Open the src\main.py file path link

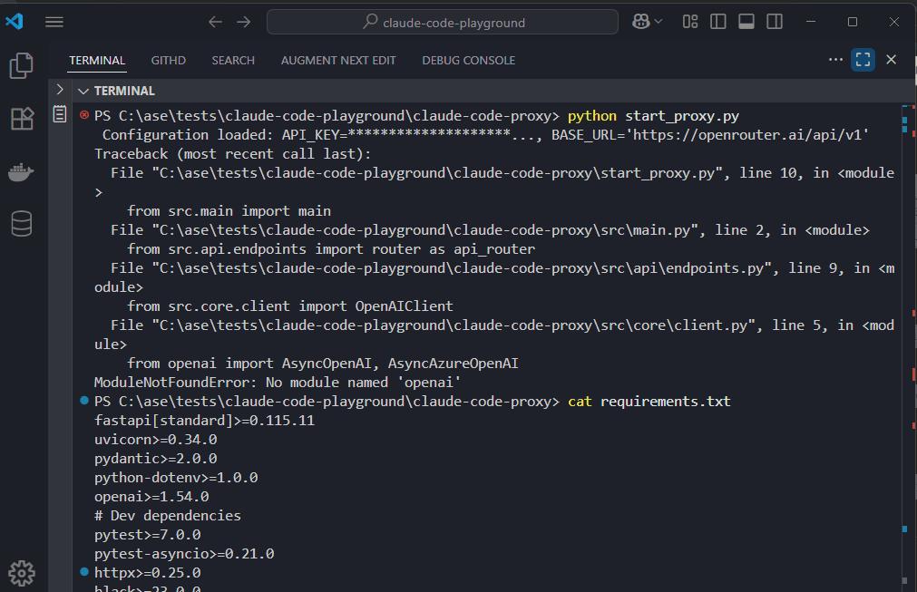[x=424, y=230]
